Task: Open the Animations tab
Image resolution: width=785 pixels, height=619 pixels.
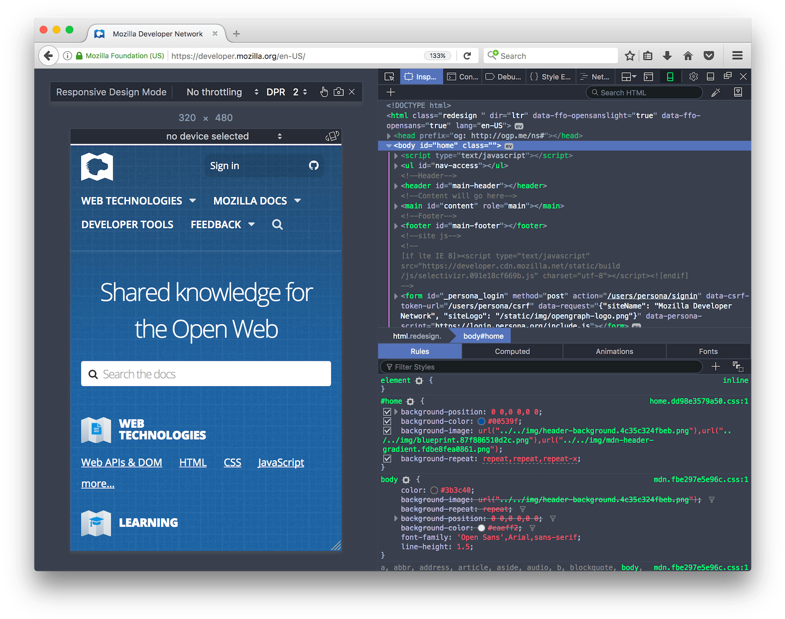Action: tap(614, 351)
